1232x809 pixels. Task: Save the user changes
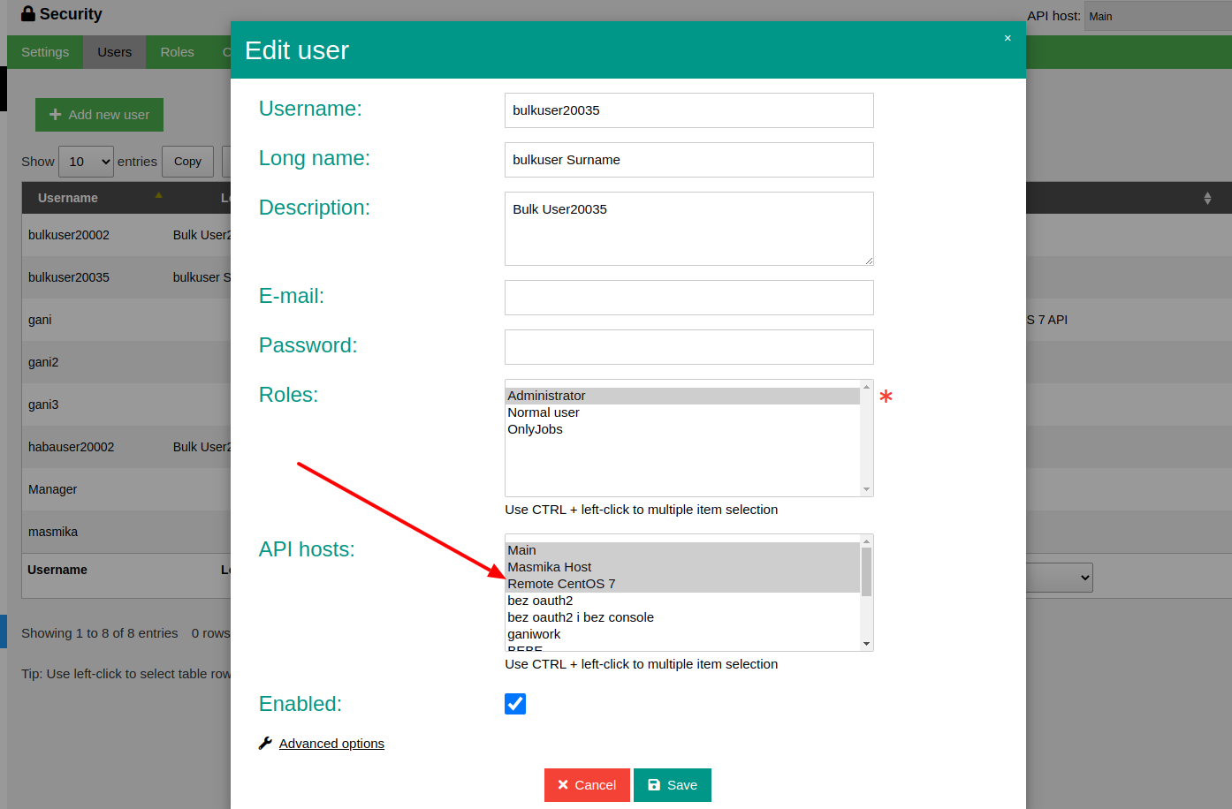click(x=673, y=785)
